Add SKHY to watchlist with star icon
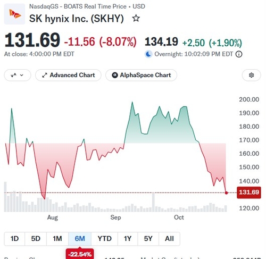The image size is (266, 259). [x=136, y=18]
